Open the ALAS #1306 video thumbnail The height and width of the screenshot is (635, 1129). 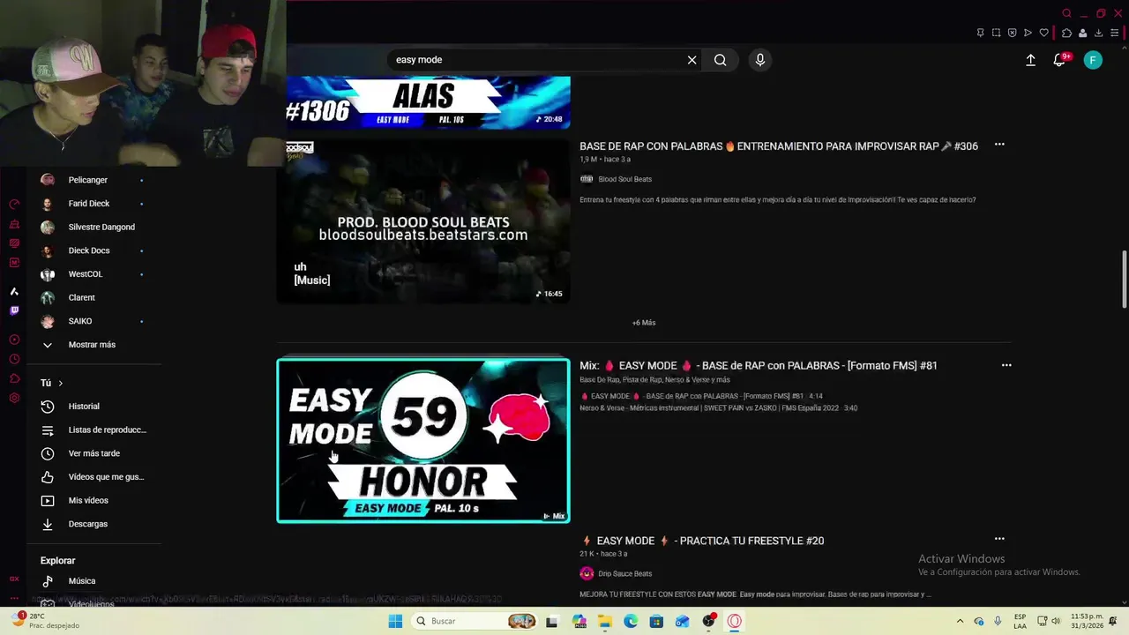point(428,102)
